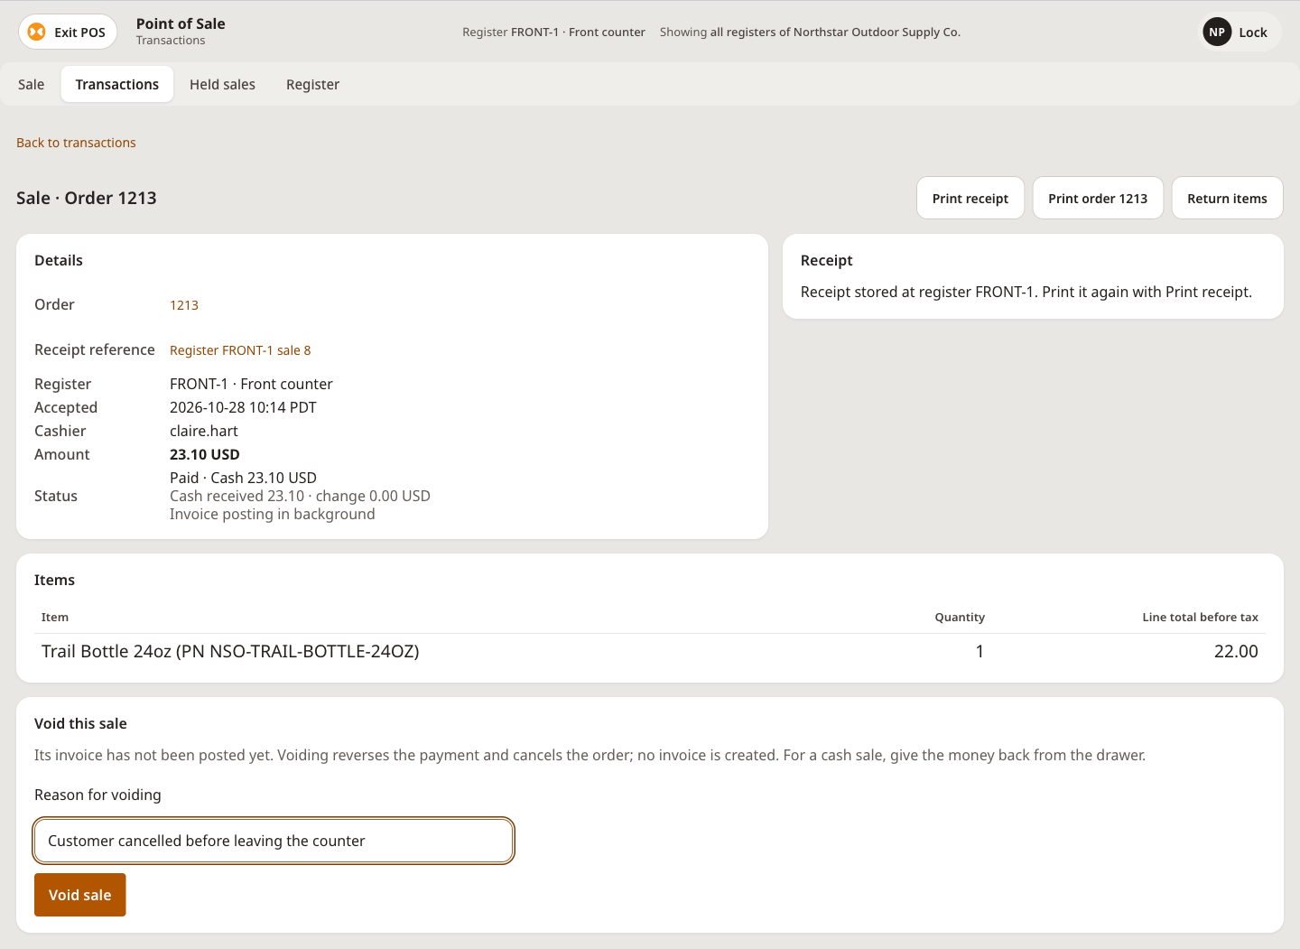Follow the Back to transactions link
Screen dimensions: 1300x949
(76, 143)
